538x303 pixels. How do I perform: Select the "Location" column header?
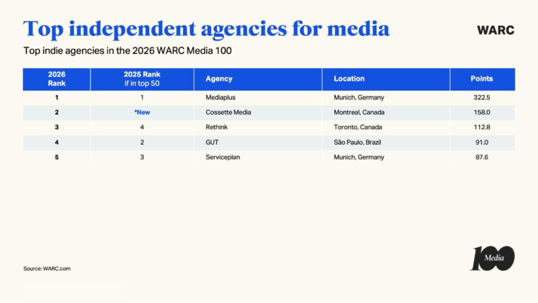pos(348,78)
